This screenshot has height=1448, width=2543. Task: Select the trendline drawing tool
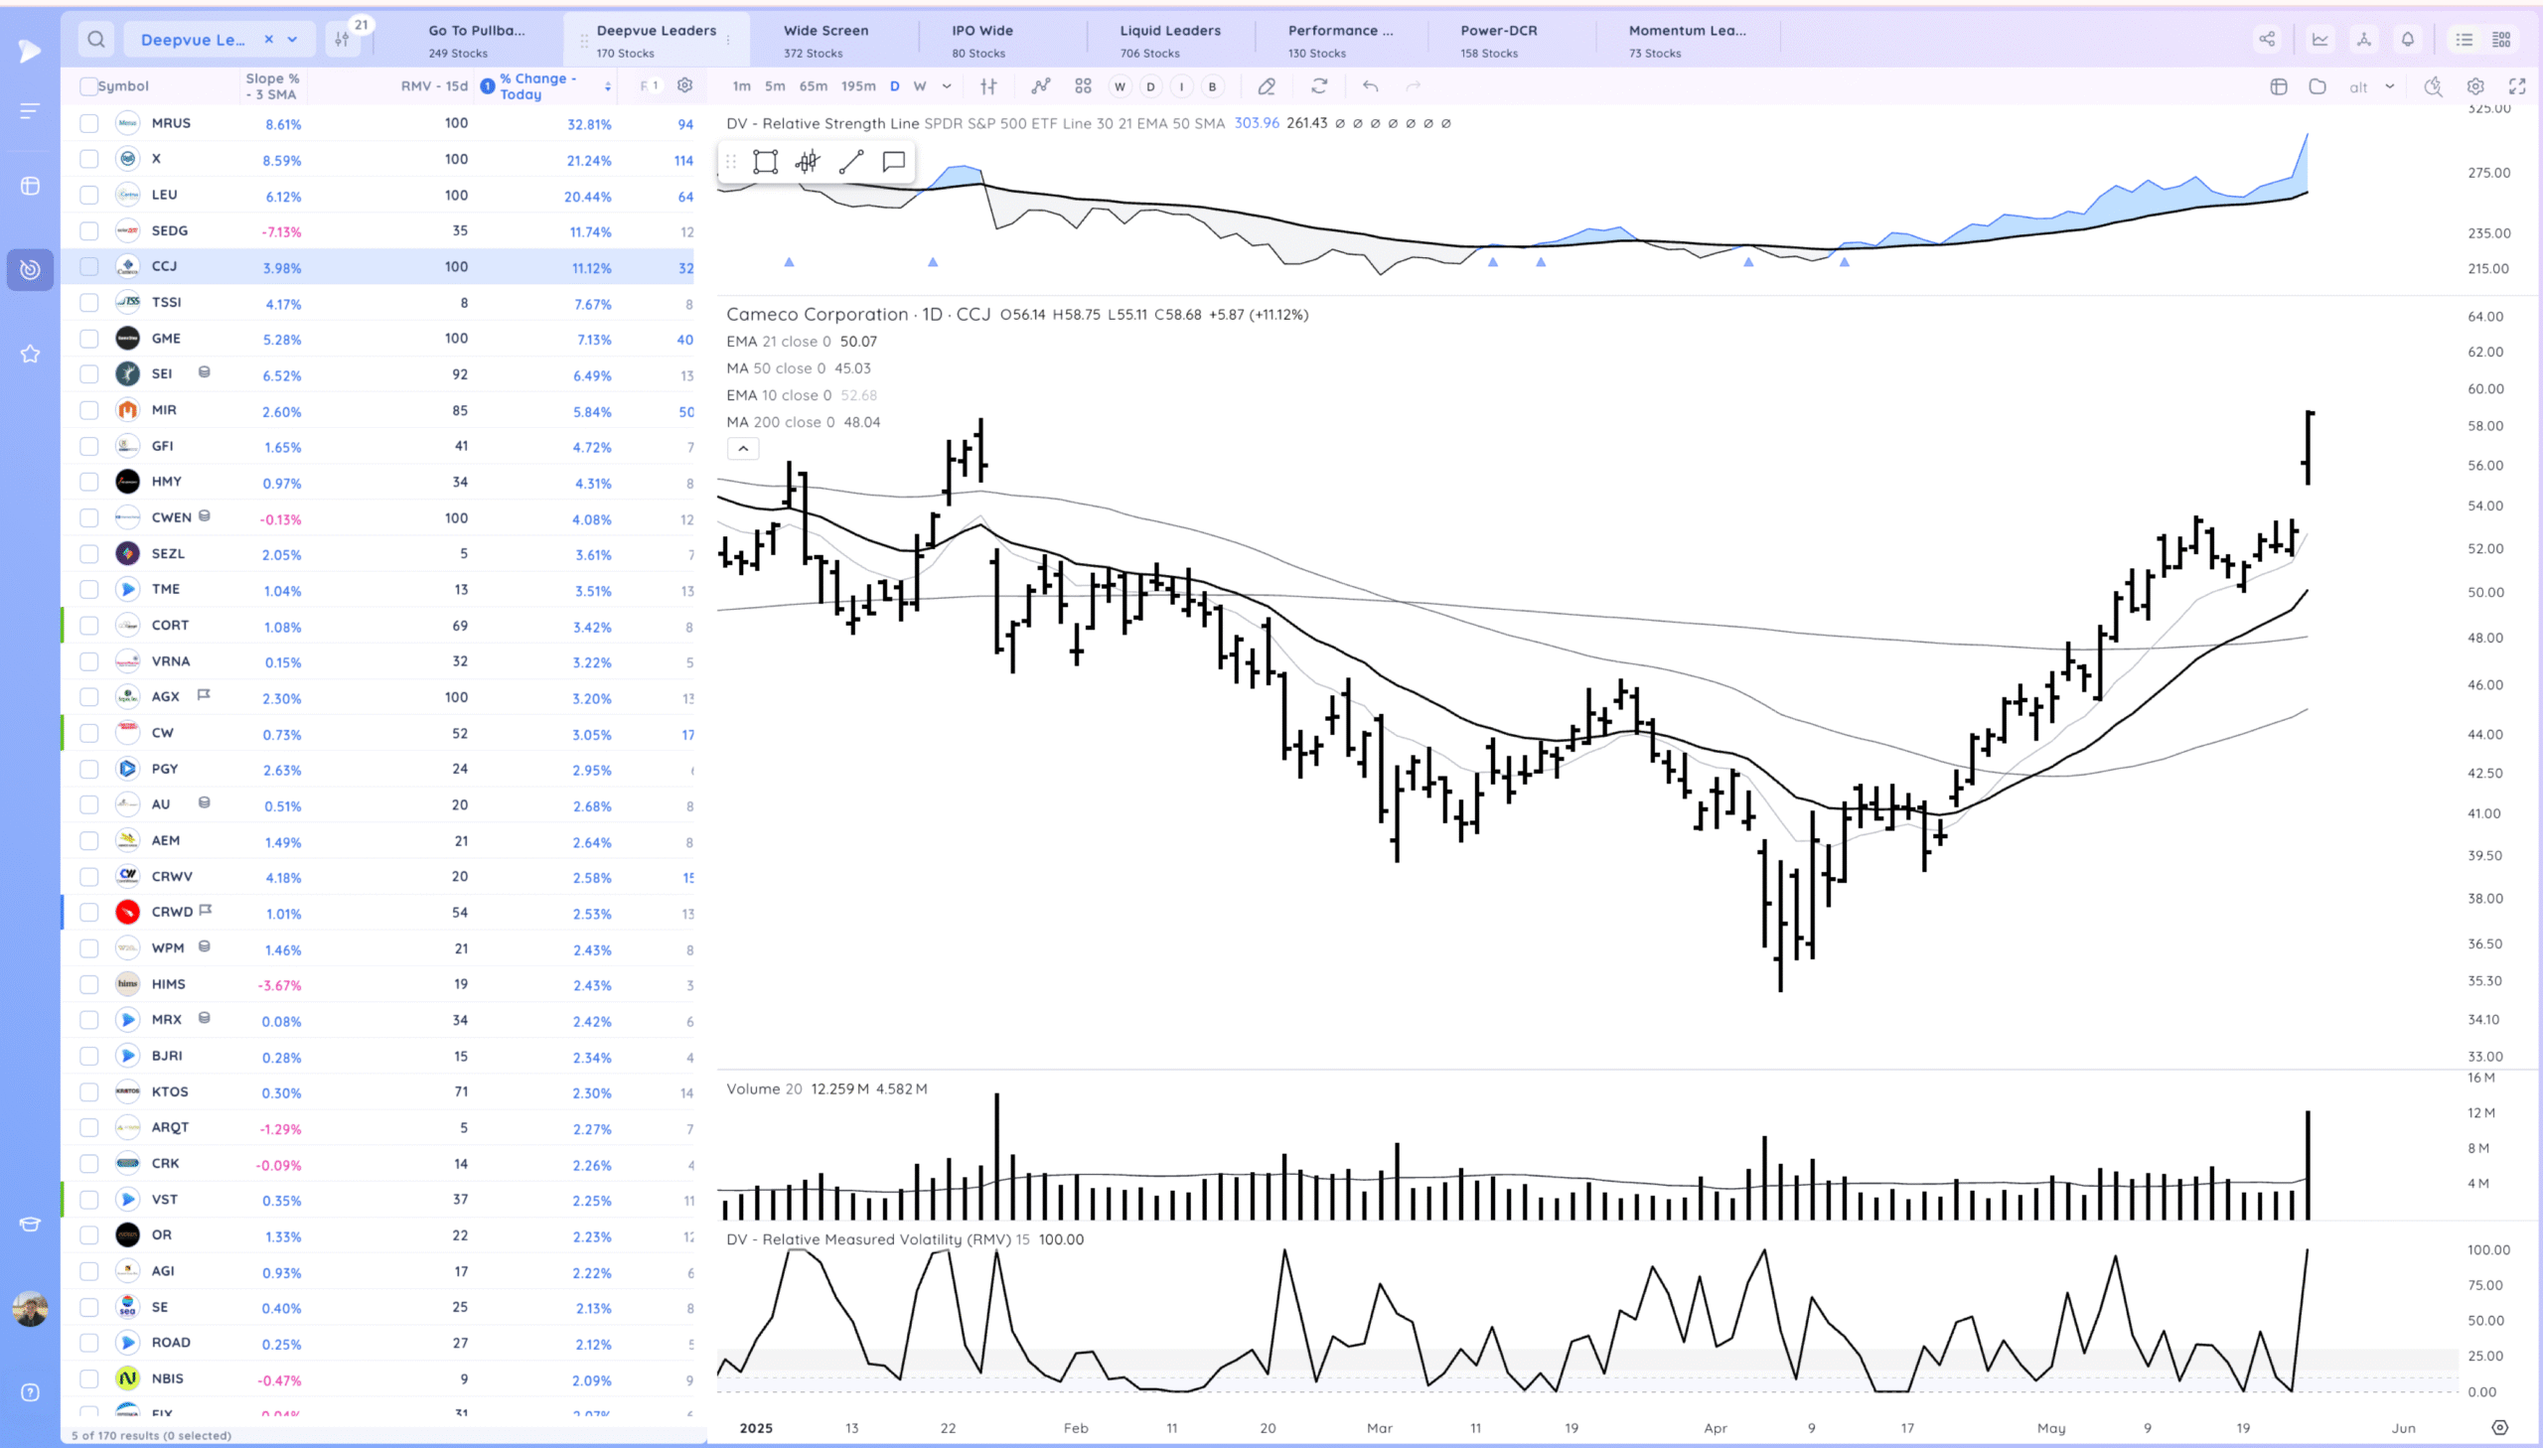click(x=850, y=160)
